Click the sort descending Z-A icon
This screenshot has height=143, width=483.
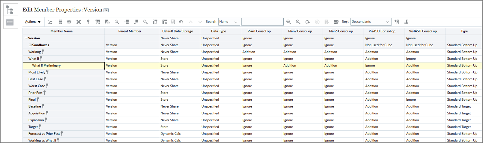(406, 22)
